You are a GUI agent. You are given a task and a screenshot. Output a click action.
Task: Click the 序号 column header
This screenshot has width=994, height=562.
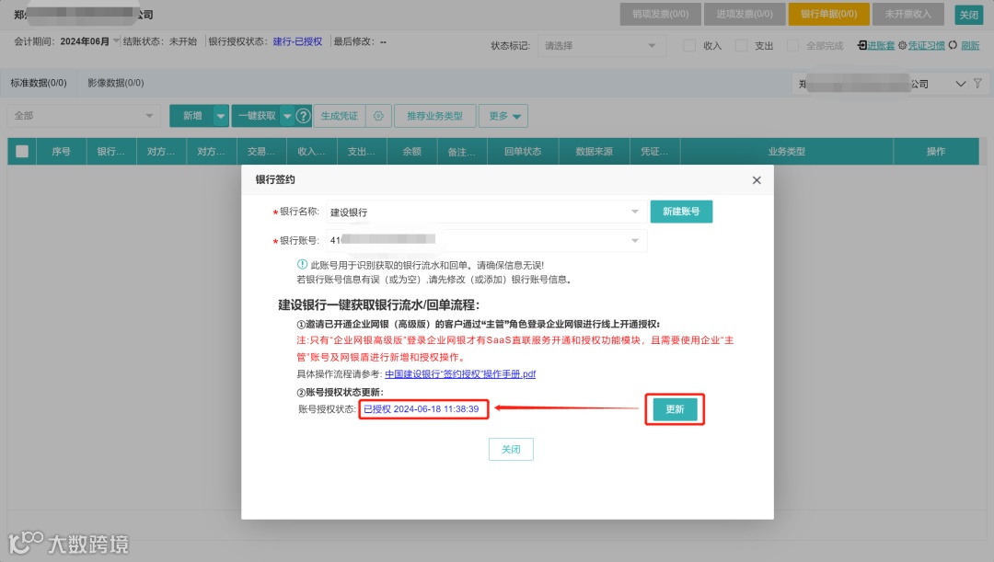pos(61,152)
